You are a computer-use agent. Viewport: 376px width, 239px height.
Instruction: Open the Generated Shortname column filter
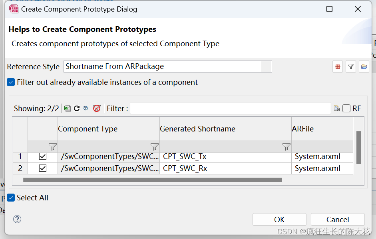(x=286, y=147)
